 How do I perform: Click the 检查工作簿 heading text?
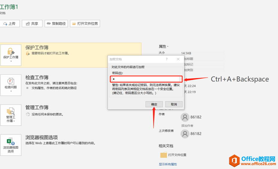37,77
